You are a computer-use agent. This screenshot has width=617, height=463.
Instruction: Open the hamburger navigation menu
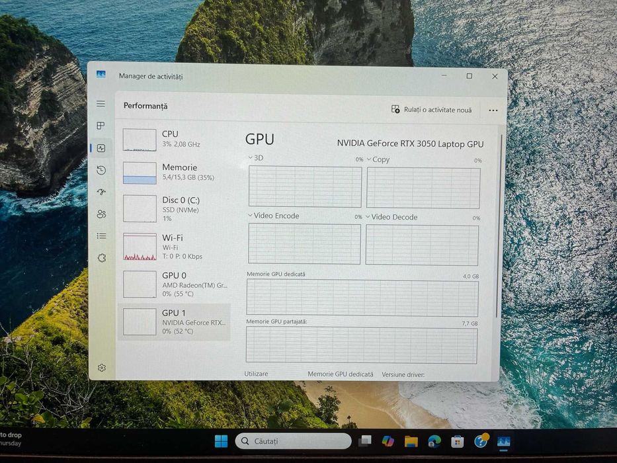[x=101, y=104]
